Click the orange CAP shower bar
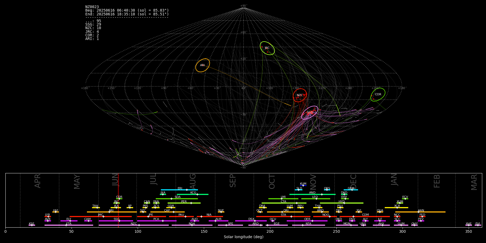 click(x=167, y=212)
